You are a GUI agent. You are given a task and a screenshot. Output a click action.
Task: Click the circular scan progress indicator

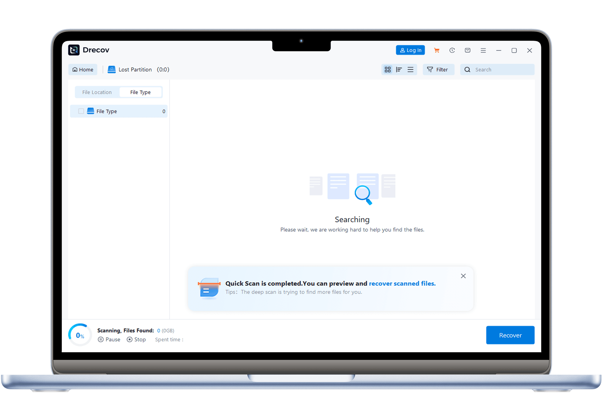point(80,335)
